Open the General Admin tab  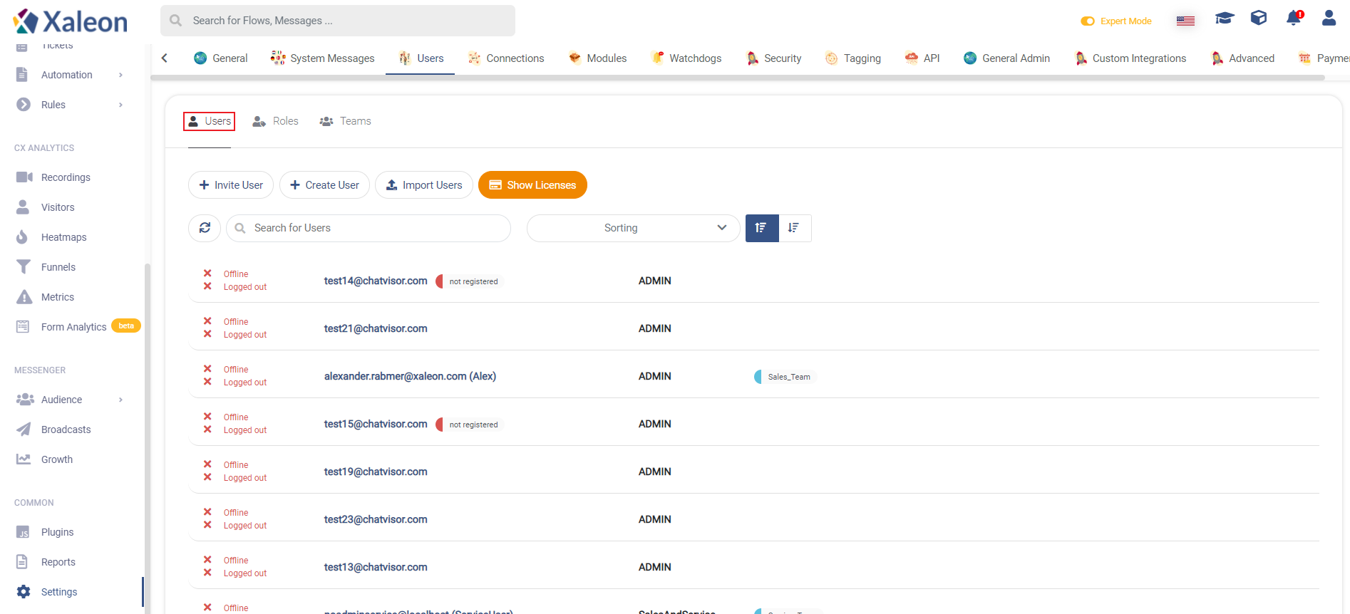1006,58
